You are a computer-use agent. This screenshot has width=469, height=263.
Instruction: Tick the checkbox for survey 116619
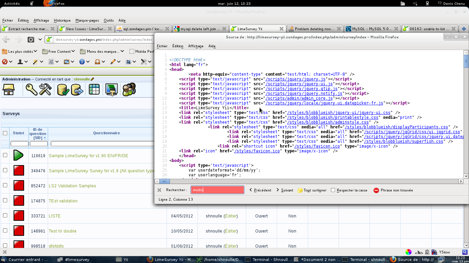click(x=5, y=155)
